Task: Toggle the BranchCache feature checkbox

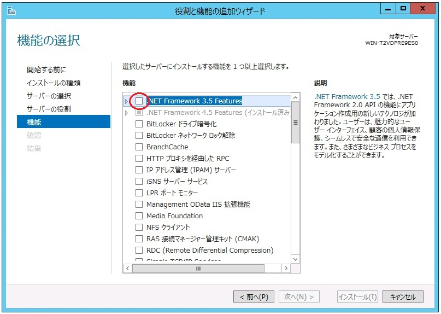Action: pos(139,147)
